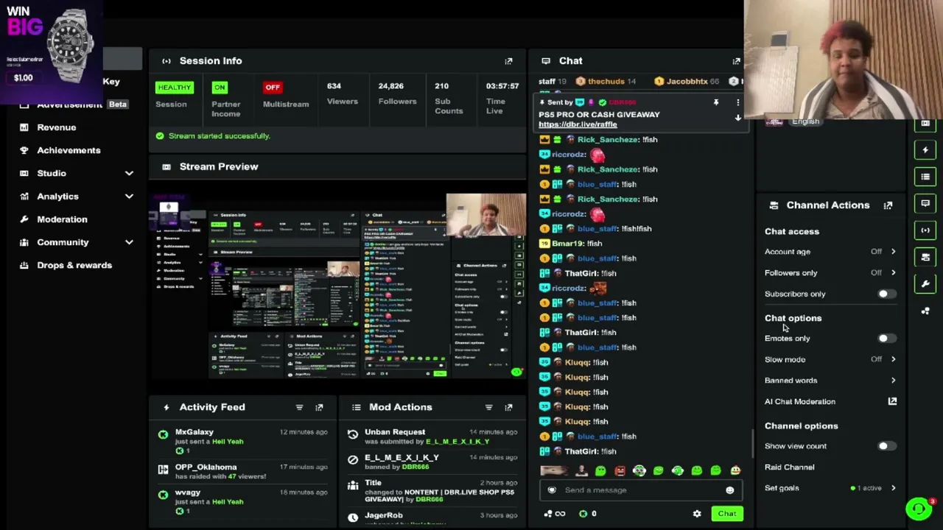
Task: Open Set goals chevron
Action: pos(893,488)
